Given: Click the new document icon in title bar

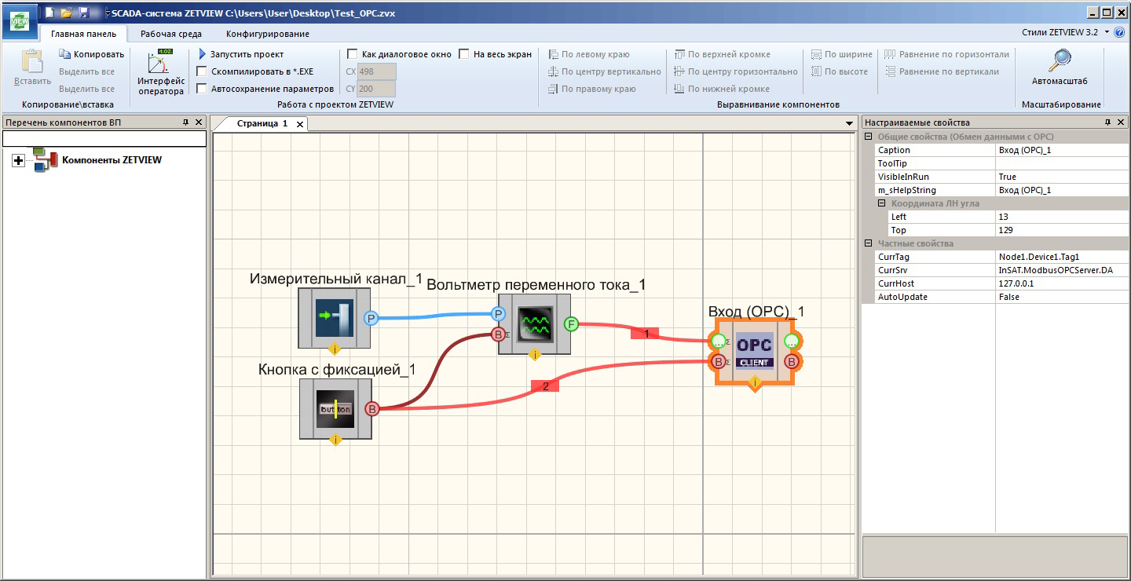Looking at the screenshot, I should tap(49, 13).
